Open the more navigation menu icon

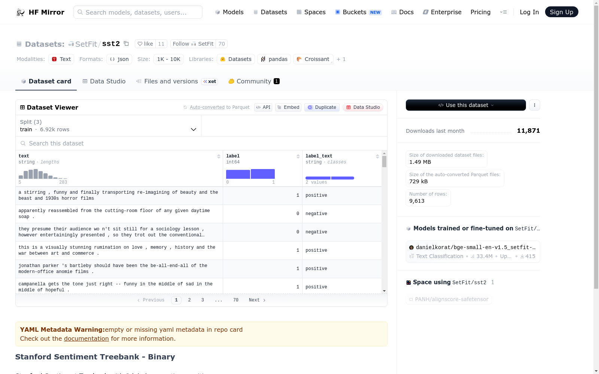[504, 12]
